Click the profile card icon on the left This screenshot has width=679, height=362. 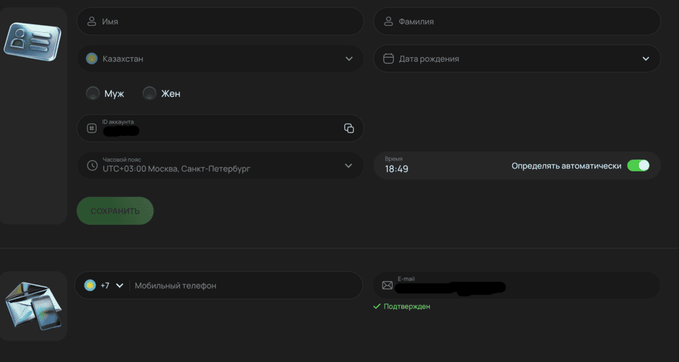pos(32,43)
